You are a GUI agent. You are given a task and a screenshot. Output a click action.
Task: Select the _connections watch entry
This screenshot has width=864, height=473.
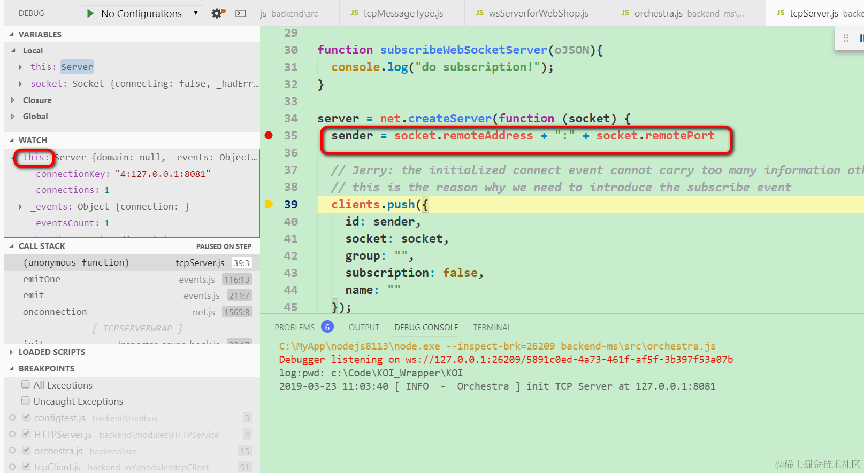tap(132, 190)
